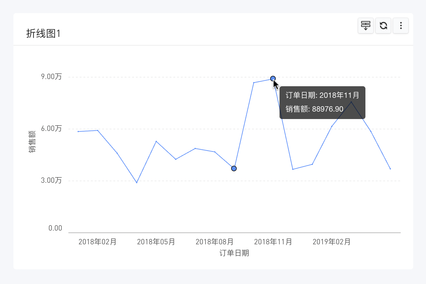Click the drill-down icon in chart header
426x284 pixels.
point(366,26)
